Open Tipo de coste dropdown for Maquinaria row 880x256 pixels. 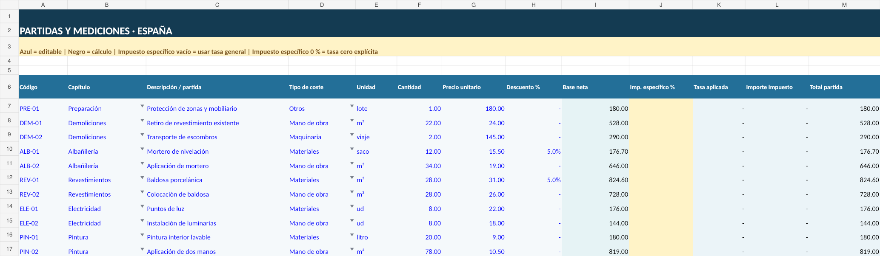click(352, 135)
